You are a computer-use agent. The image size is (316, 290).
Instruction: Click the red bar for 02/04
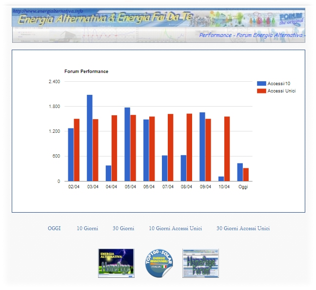[x=77, y=150]
